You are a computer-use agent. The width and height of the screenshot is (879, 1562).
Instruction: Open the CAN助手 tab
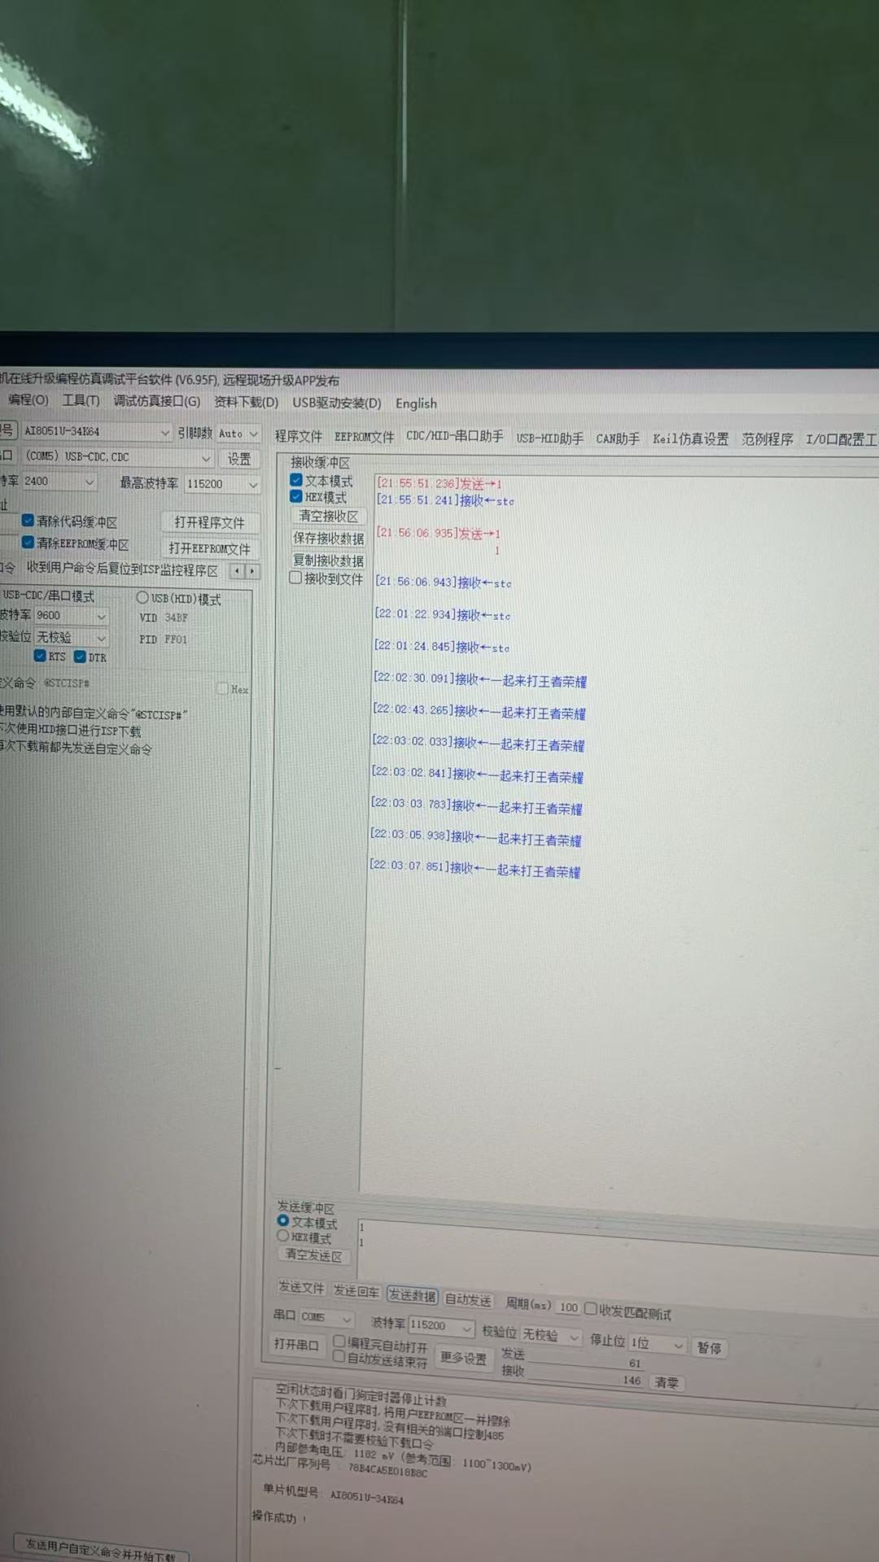tap(617, 438)
